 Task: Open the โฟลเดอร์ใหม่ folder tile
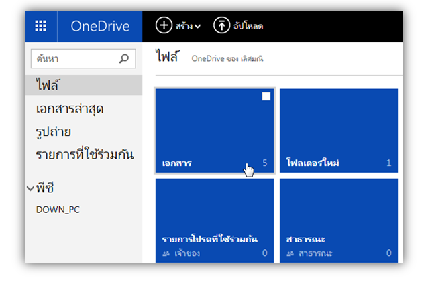(339, 131)
